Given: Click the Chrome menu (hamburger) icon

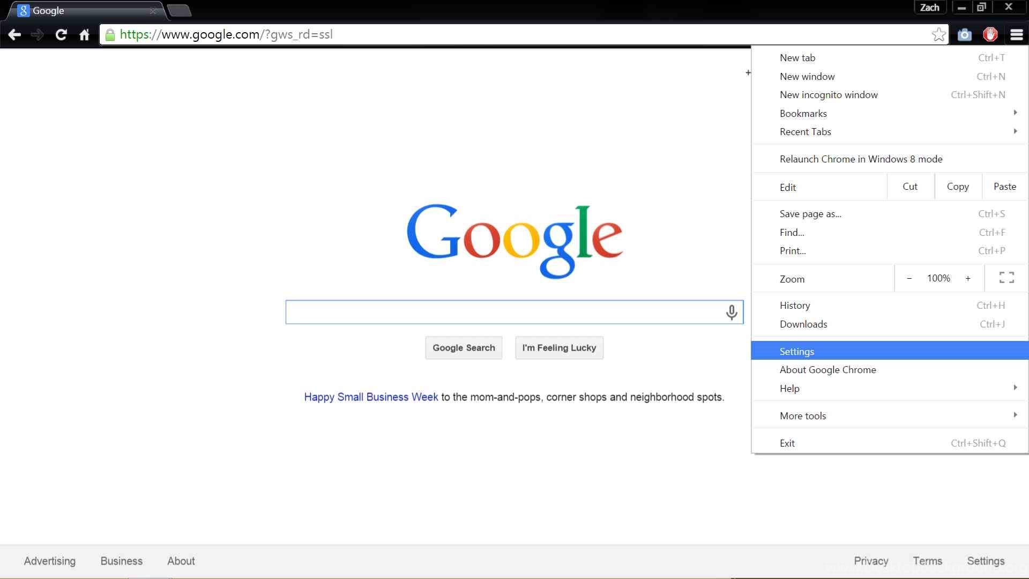Looking at the screenshot, I should tap(1016, 35).
